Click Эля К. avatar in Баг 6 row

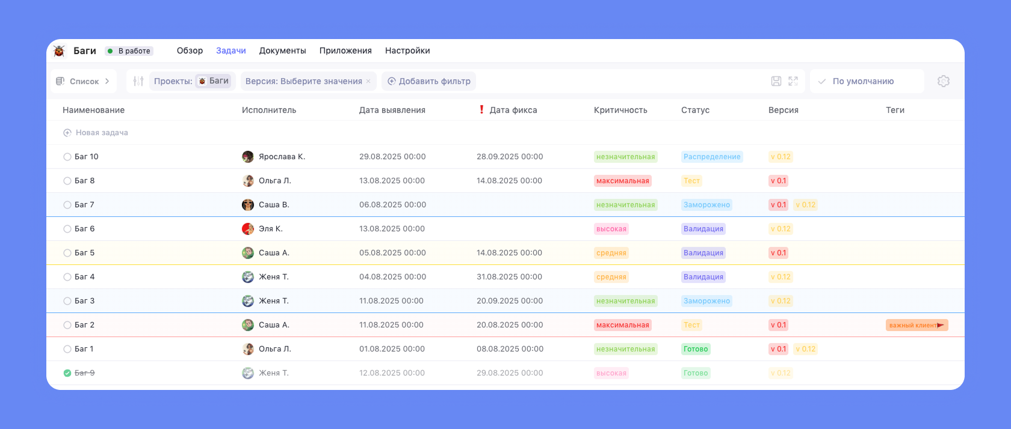click(248, 229)
